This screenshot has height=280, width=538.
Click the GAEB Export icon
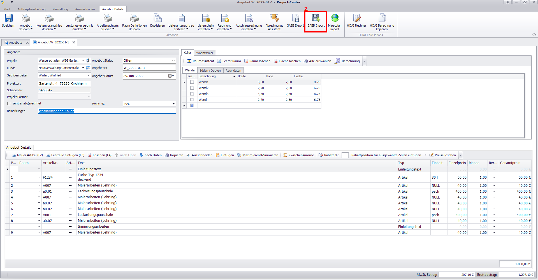(x=295, y=18)
